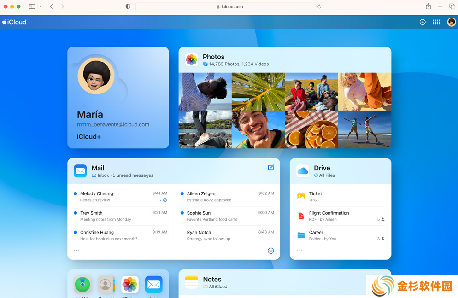Click the Memoji avatar in María's profile card
This screenshot has height=298, width=458.
[x=96, y=76]
